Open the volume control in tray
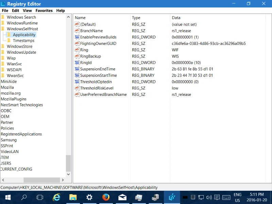Viewport: 272px width, 204px height. tap(209, 197)
